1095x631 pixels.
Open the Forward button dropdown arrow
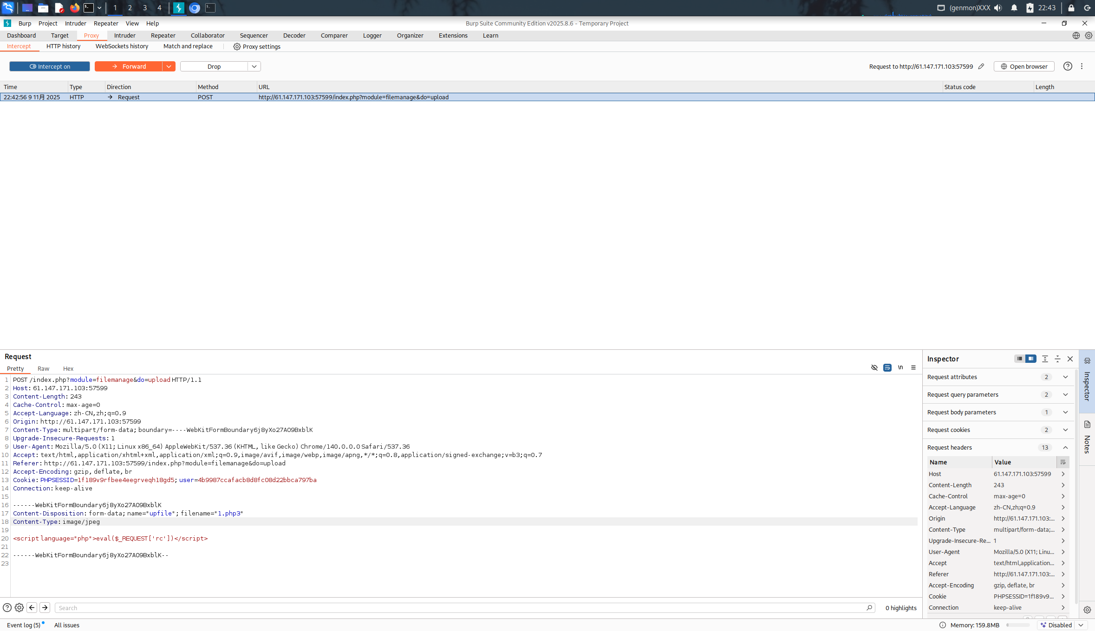point(169,66)
